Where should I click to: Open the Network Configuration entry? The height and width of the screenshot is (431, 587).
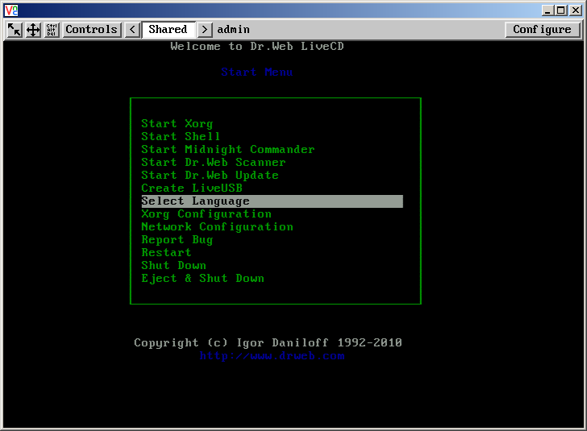(217, 226)
